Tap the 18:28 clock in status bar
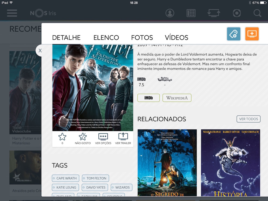Screen dimensions: 268x201 pos(134,3)
